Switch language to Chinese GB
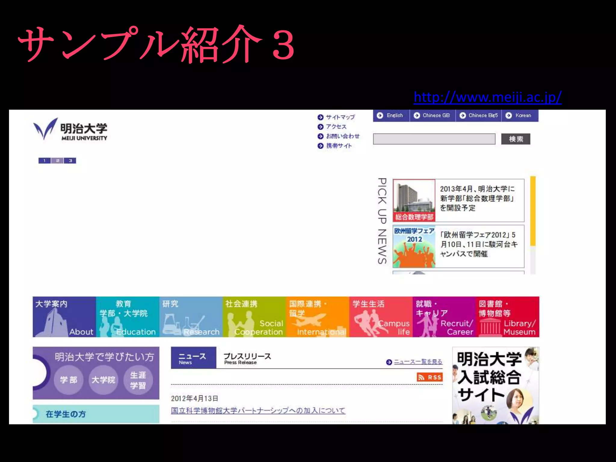 (433, 115)
